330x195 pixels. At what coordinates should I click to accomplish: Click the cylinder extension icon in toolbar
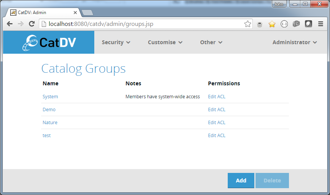[x=260, y=24]
